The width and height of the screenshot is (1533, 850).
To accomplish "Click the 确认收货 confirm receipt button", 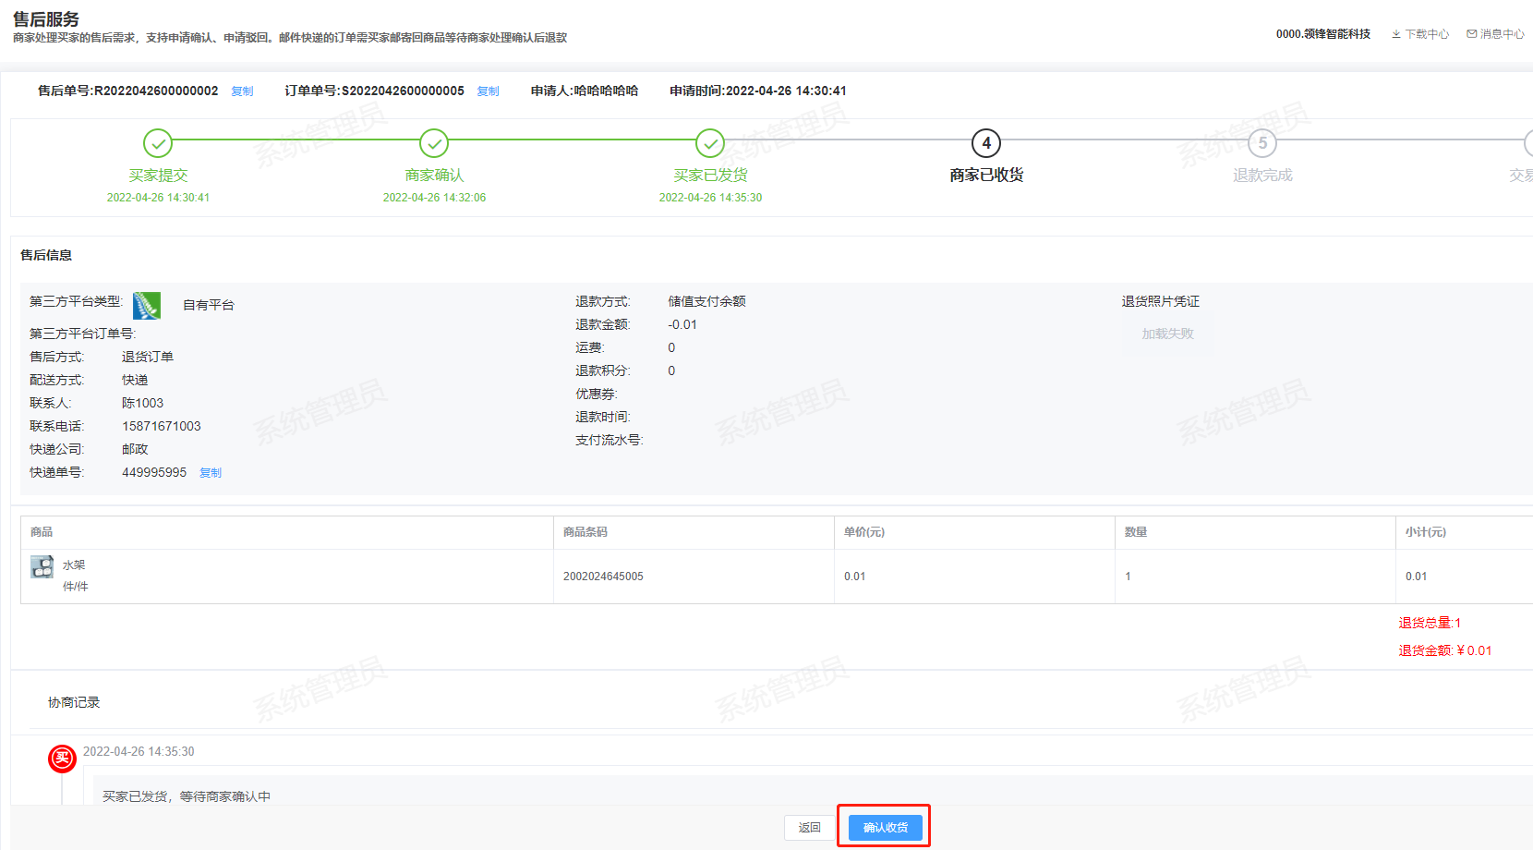I will [x=885, y=828].
